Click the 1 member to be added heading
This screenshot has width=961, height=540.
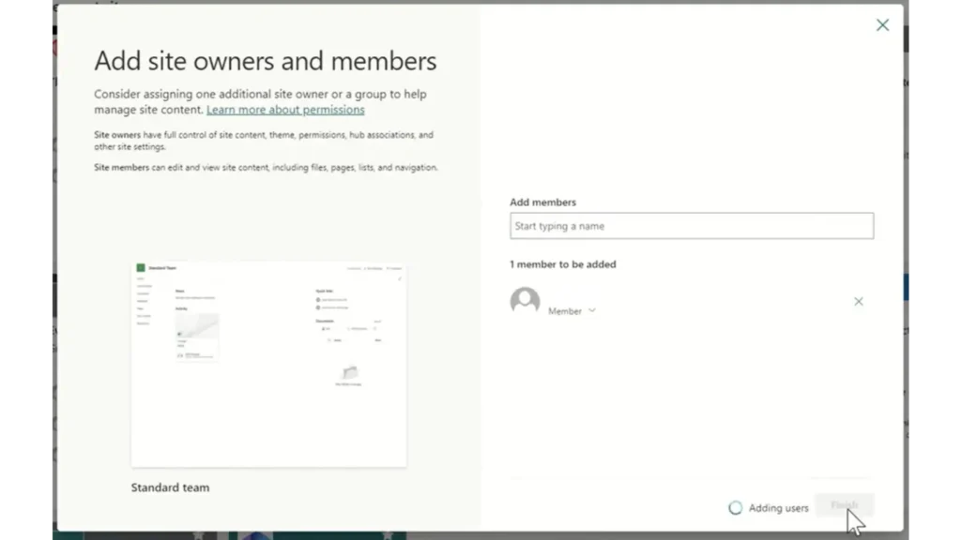pos(562,264)
